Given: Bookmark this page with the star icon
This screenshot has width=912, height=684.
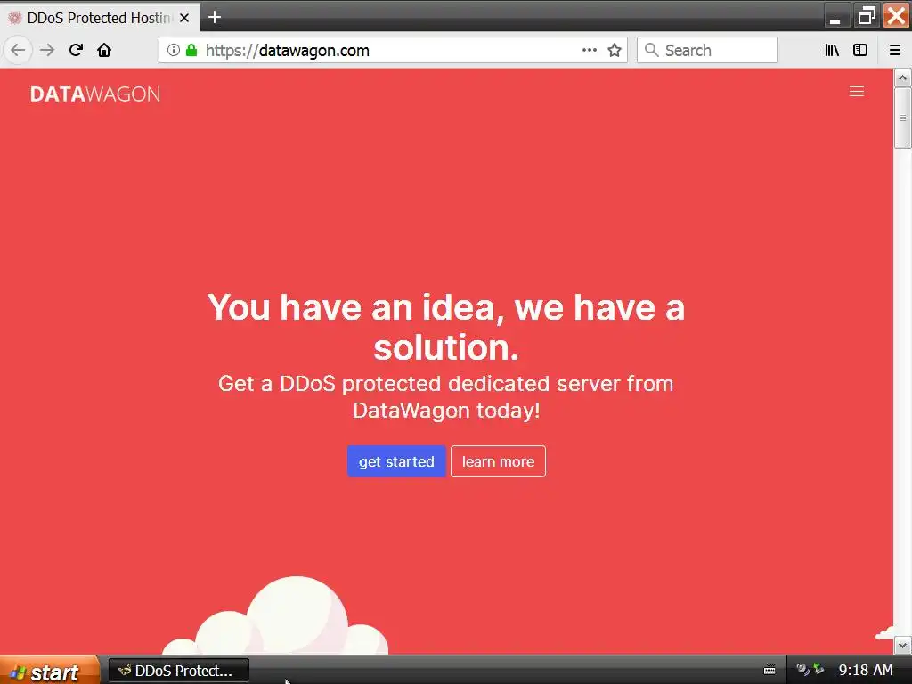Looking at the screenshot, I should click(x=615, y=50).
